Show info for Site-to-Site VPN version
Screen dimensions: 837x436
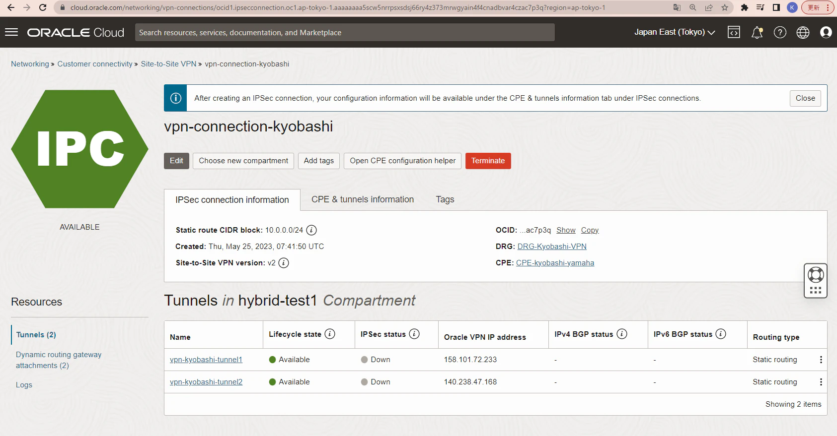pyautogui.click(x=284, y=263)
